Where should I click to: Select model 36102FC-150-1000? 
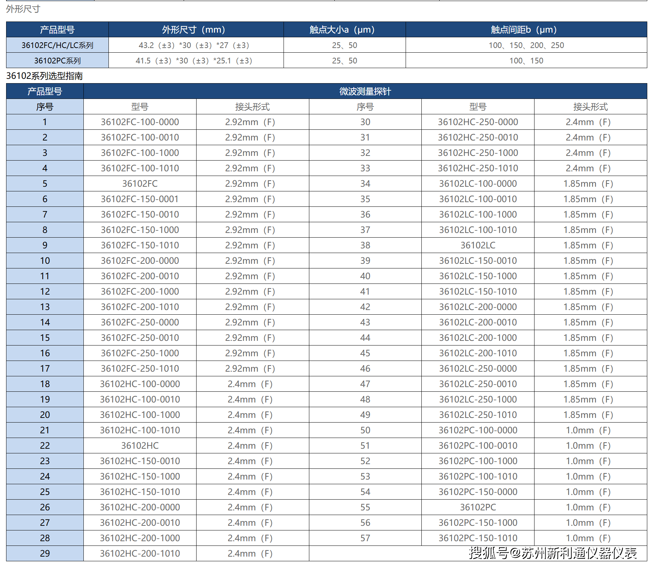(x=140, y=230)
